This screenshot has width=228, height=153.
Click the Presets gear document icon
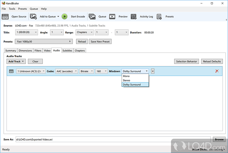(159, 17)
